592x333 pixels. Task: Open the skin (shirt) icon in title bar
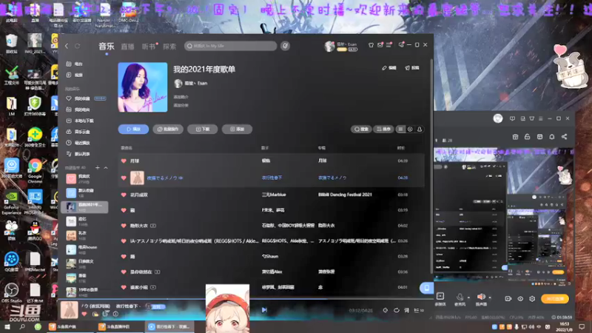tap(371, 45)
